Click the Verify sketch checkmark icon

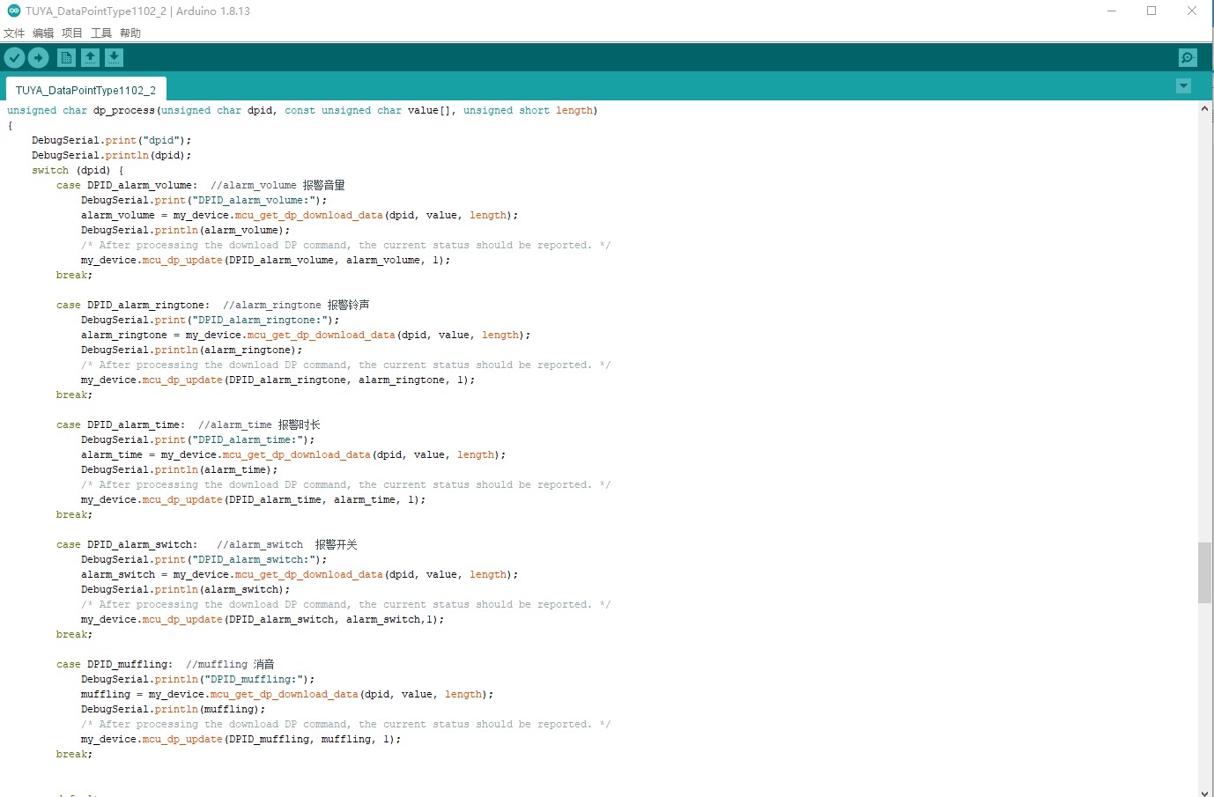pyautogui.click(x=15, y=58)
